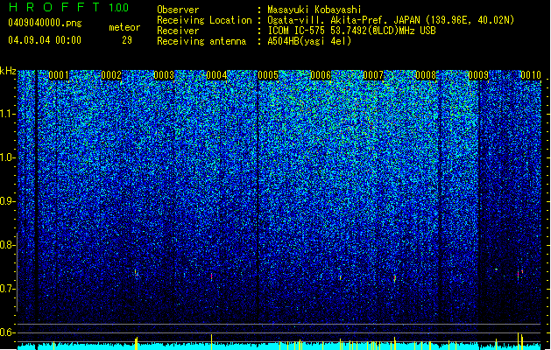Select the observer name Masayuki Kobayashi
This screenshot has width=551, height=350.
point(314,10)
